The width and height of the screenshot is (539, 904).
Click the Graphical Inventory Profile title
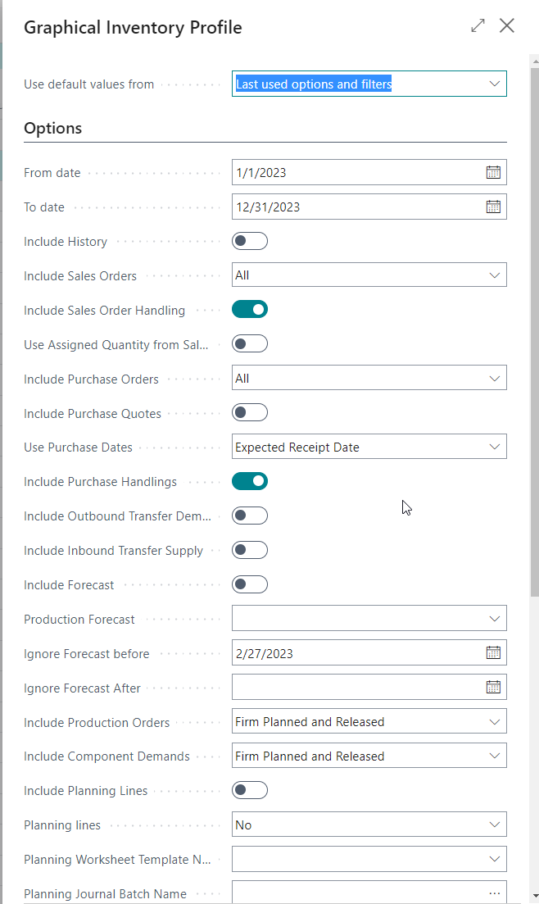click(134, 27)
